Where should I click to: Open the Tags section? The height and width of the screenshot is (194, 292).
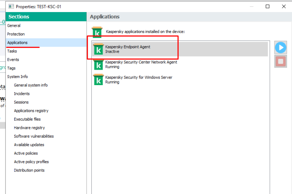click(x=46, y=68)
